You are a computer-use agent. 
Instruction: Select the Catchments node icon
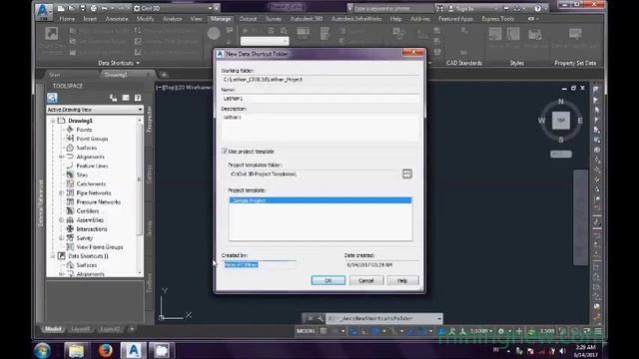(70, 183)
